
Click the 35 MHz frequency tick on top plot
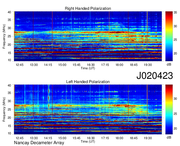point(10,20)
